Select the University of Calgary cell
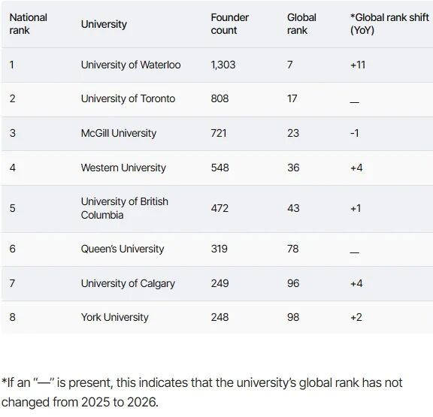Image resolution: width=433 pixels, height=417 pixels. point(128,283)
